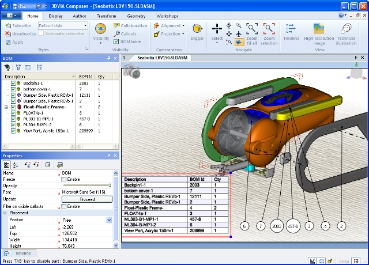Choose the Select cursor tool

217,29
